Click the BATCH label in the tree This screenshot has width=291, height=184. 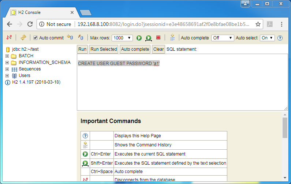[x=26, y=56]
